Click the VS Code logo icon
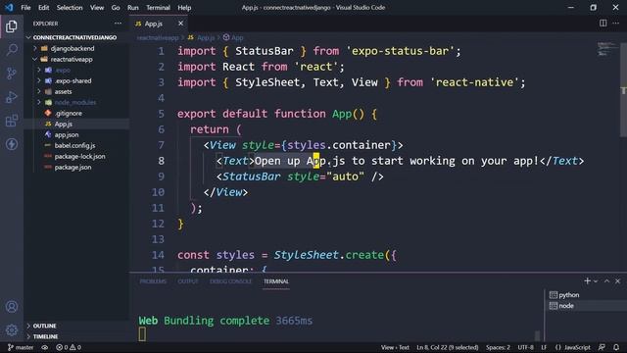This screenshot has width=627, height=353. tap(9, 7)
